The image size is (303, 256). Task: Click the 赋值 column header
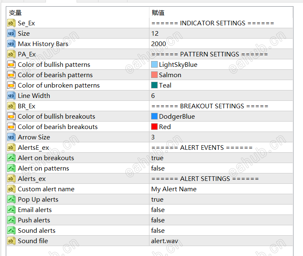coord(158,13)
